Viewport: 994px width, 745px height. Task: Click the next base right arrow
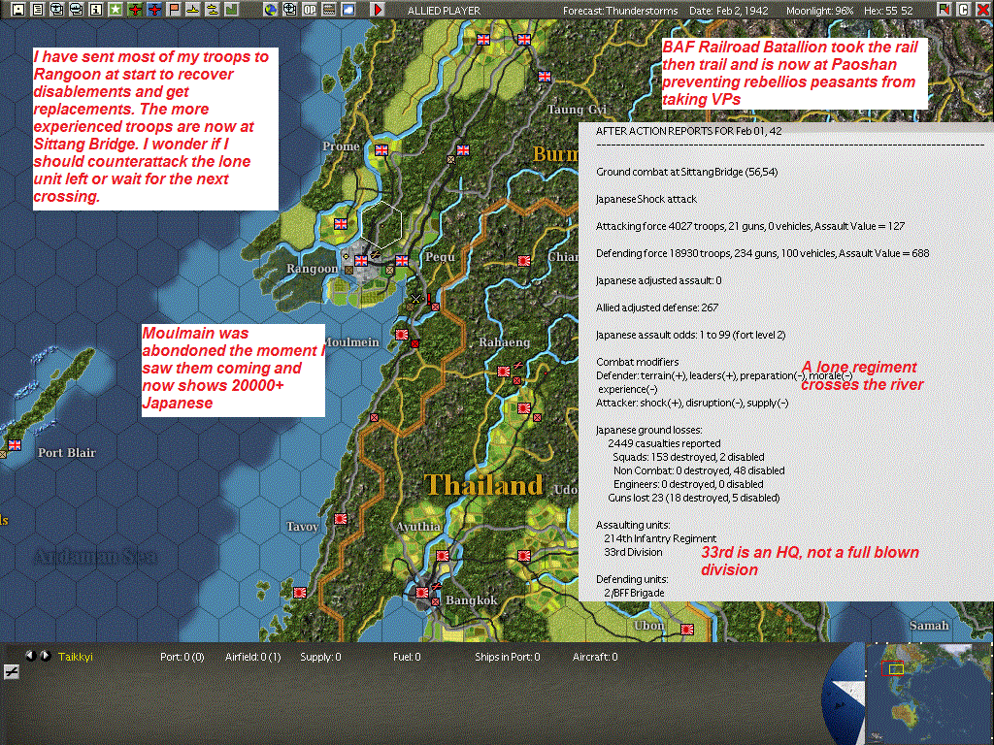(x=46, y=656)
